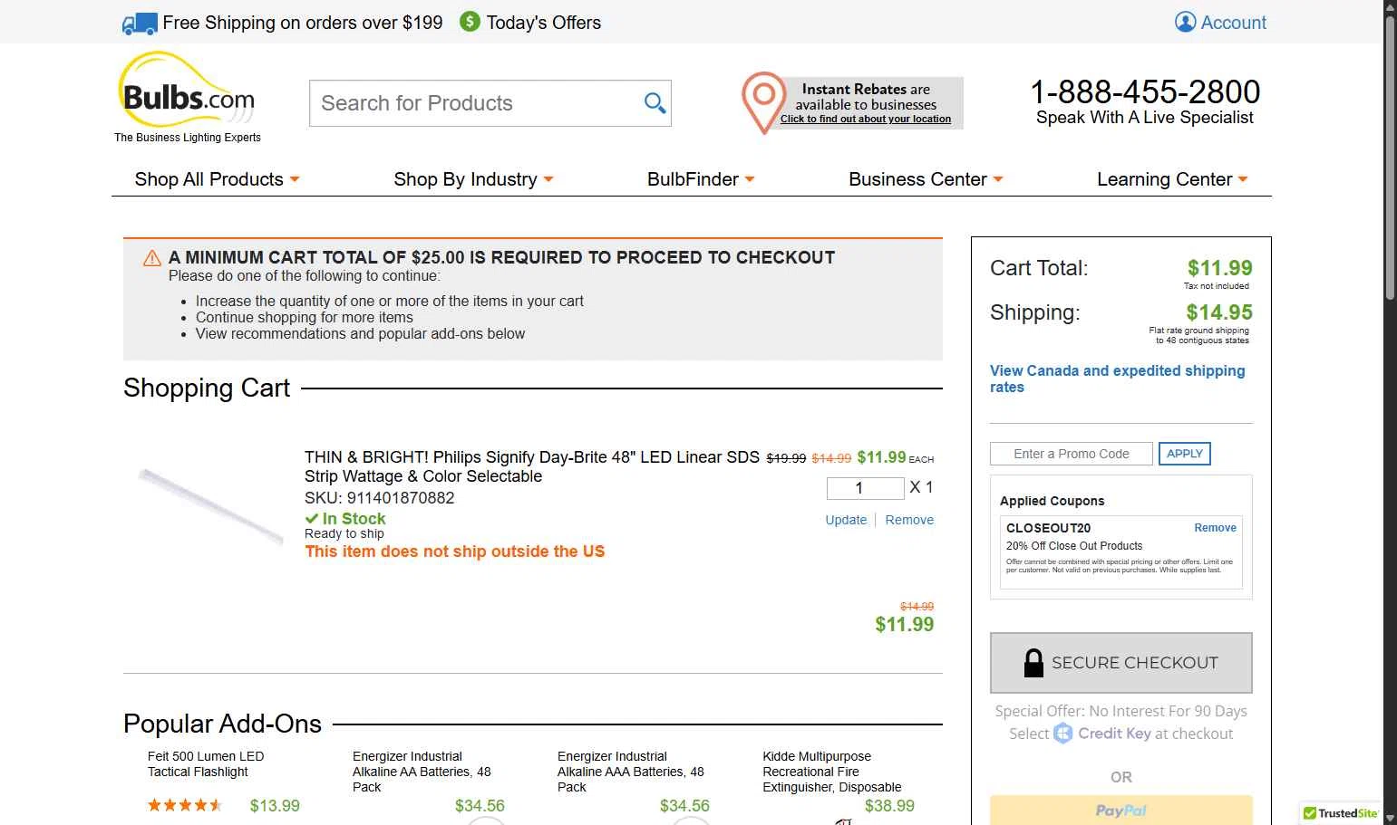The image size is (1397, 825).
Task: Click the padlock icon on Secure Checkout
Action: click(1033, 663)
